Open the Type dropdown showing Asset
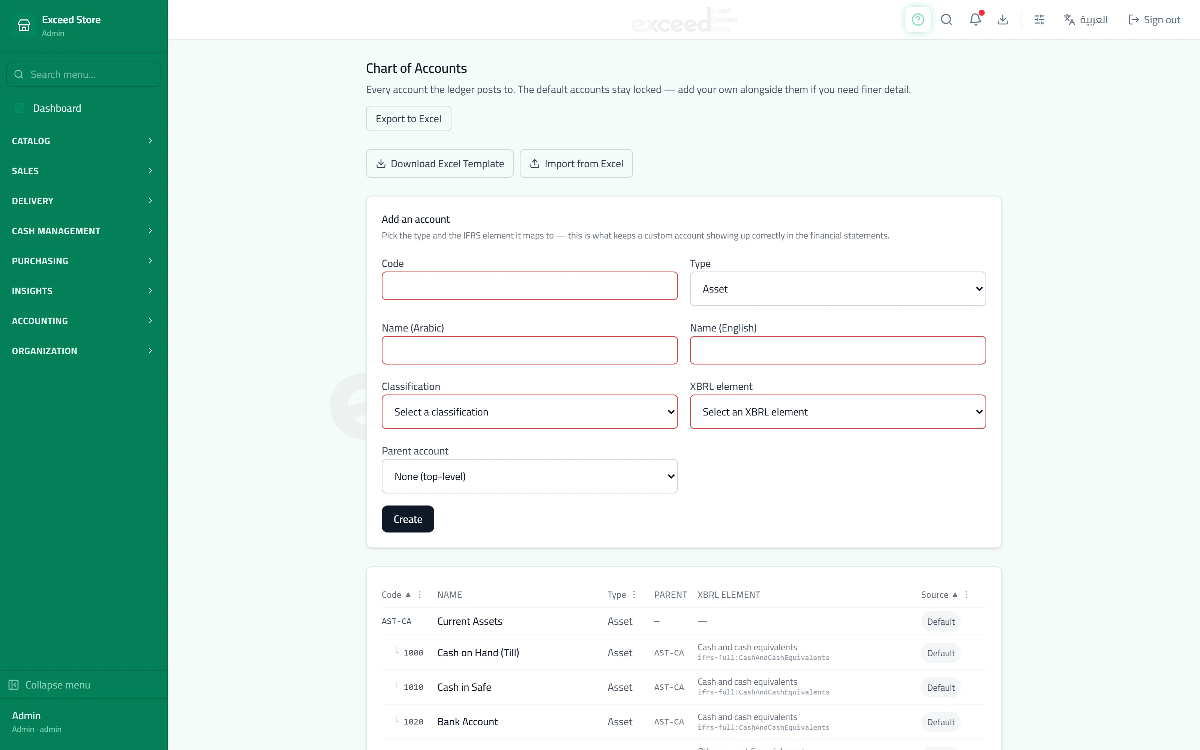 [837, 289]
